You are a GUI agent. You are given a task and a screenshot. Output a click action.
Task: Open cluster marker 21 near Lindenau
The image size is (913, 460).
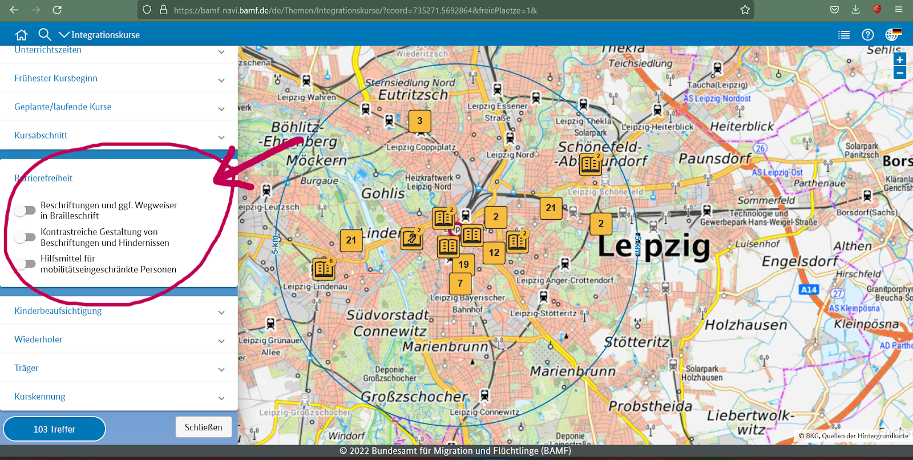click(x=351, y=240)
